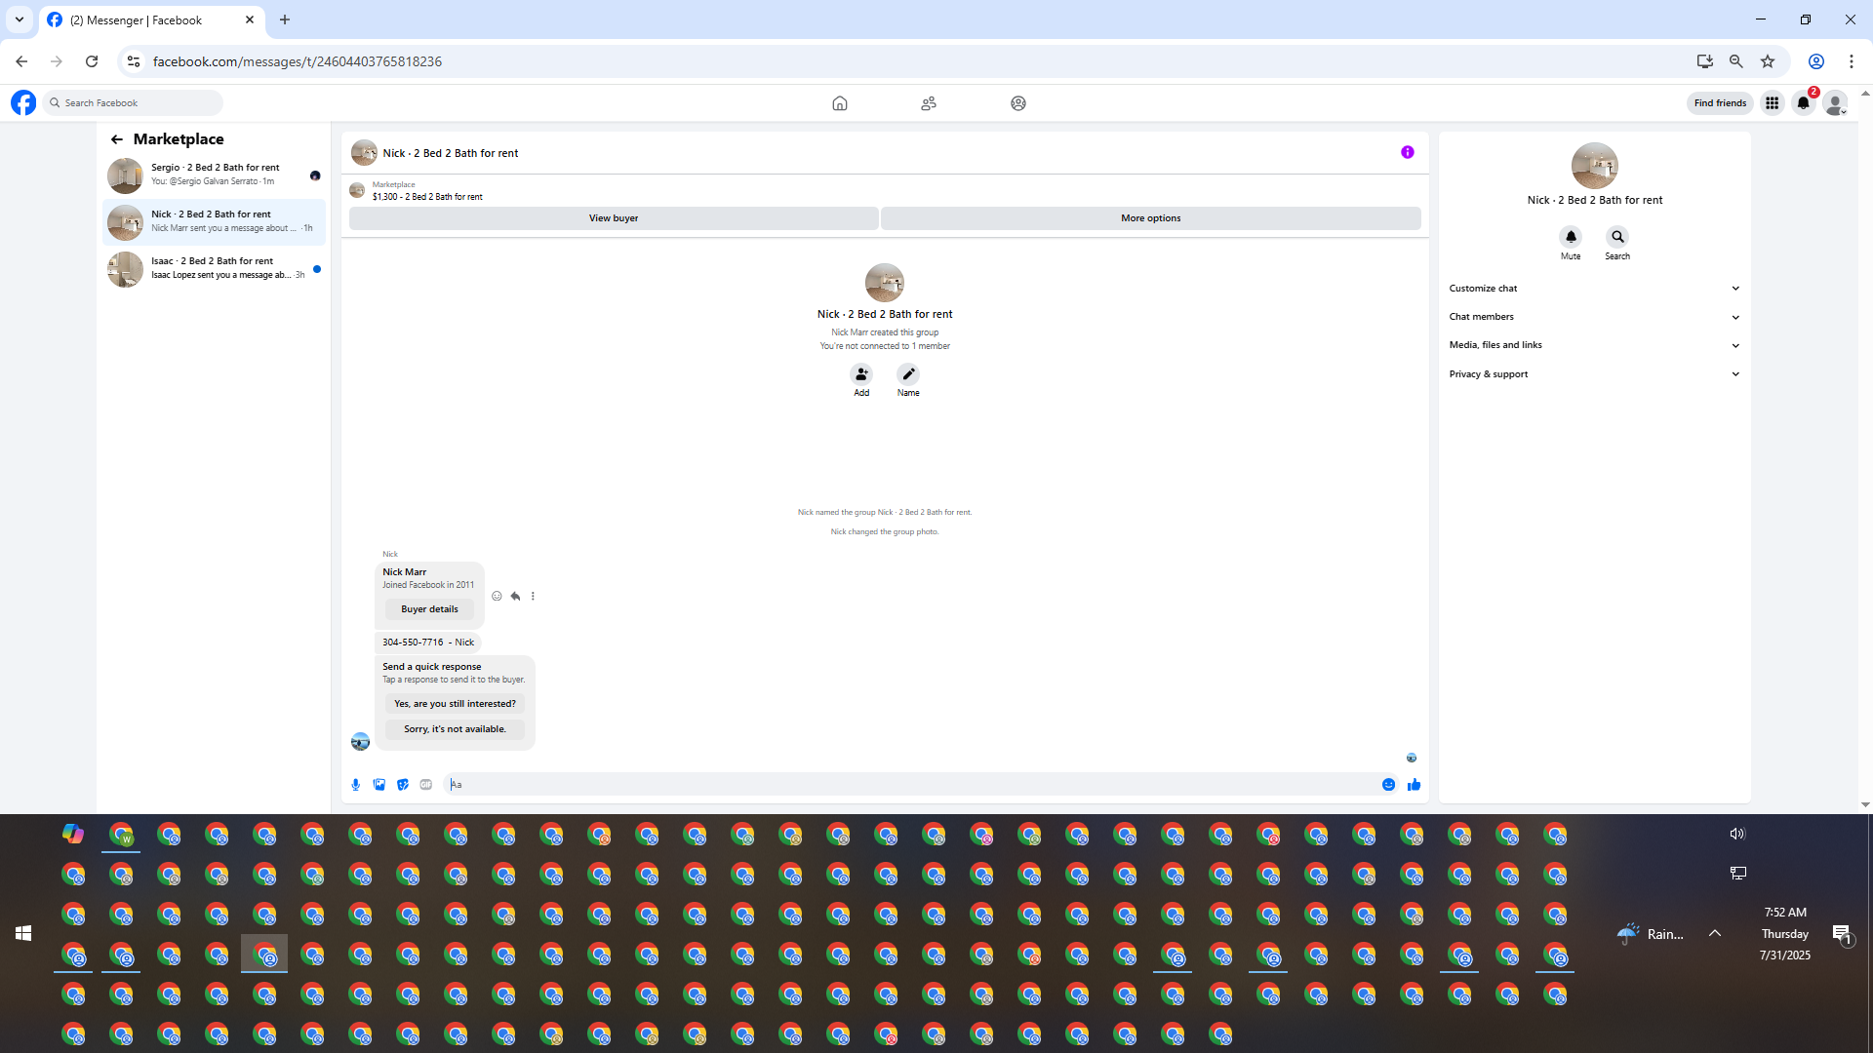Click the reply arrow on Nick's message
Screen dimensions: 1873x1053
[x=515, y=596]
